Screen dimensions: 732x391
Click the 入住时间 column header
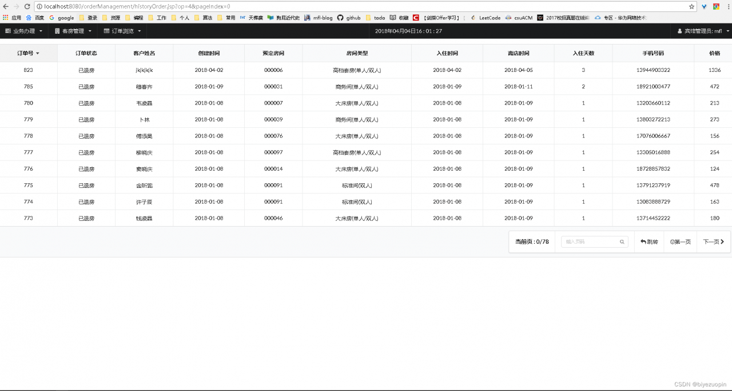click(x=447, y=53)
